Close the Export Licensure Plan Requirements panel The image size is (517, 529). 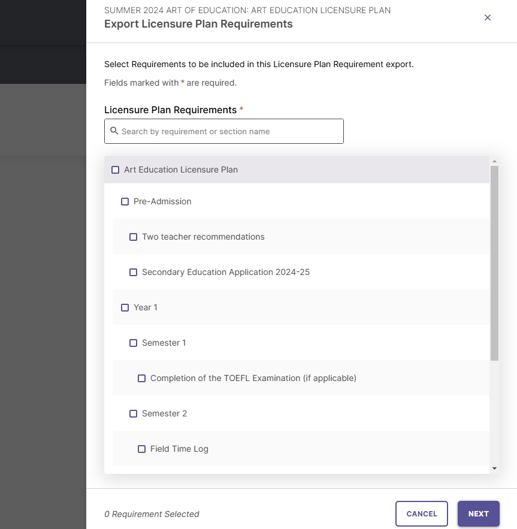(x=487, y=17)
